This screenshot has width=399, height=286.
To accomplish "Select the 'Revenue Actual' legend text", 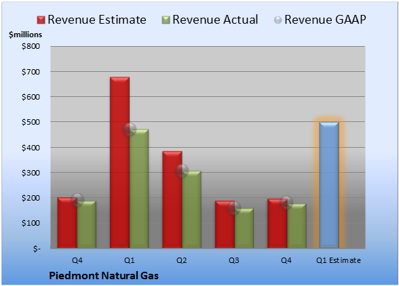I will [215, 20].
